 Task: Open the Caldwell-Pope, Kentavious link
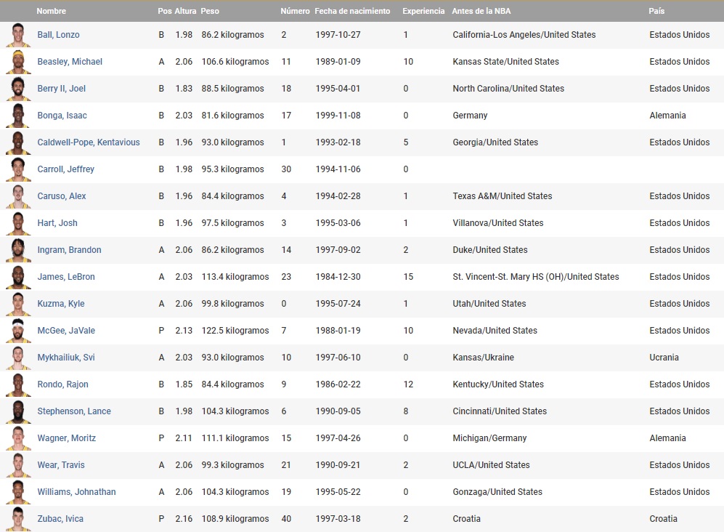pyautogui.click(x=89, y=142)
